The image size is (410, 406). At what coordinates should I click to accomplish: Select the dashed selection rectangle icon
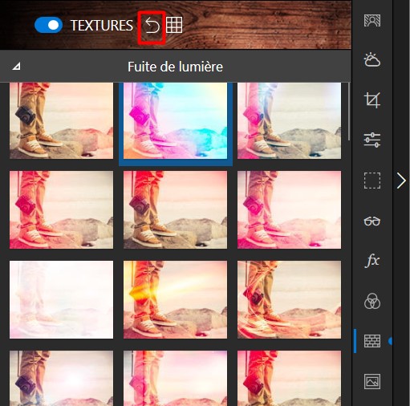coord(372,181)
